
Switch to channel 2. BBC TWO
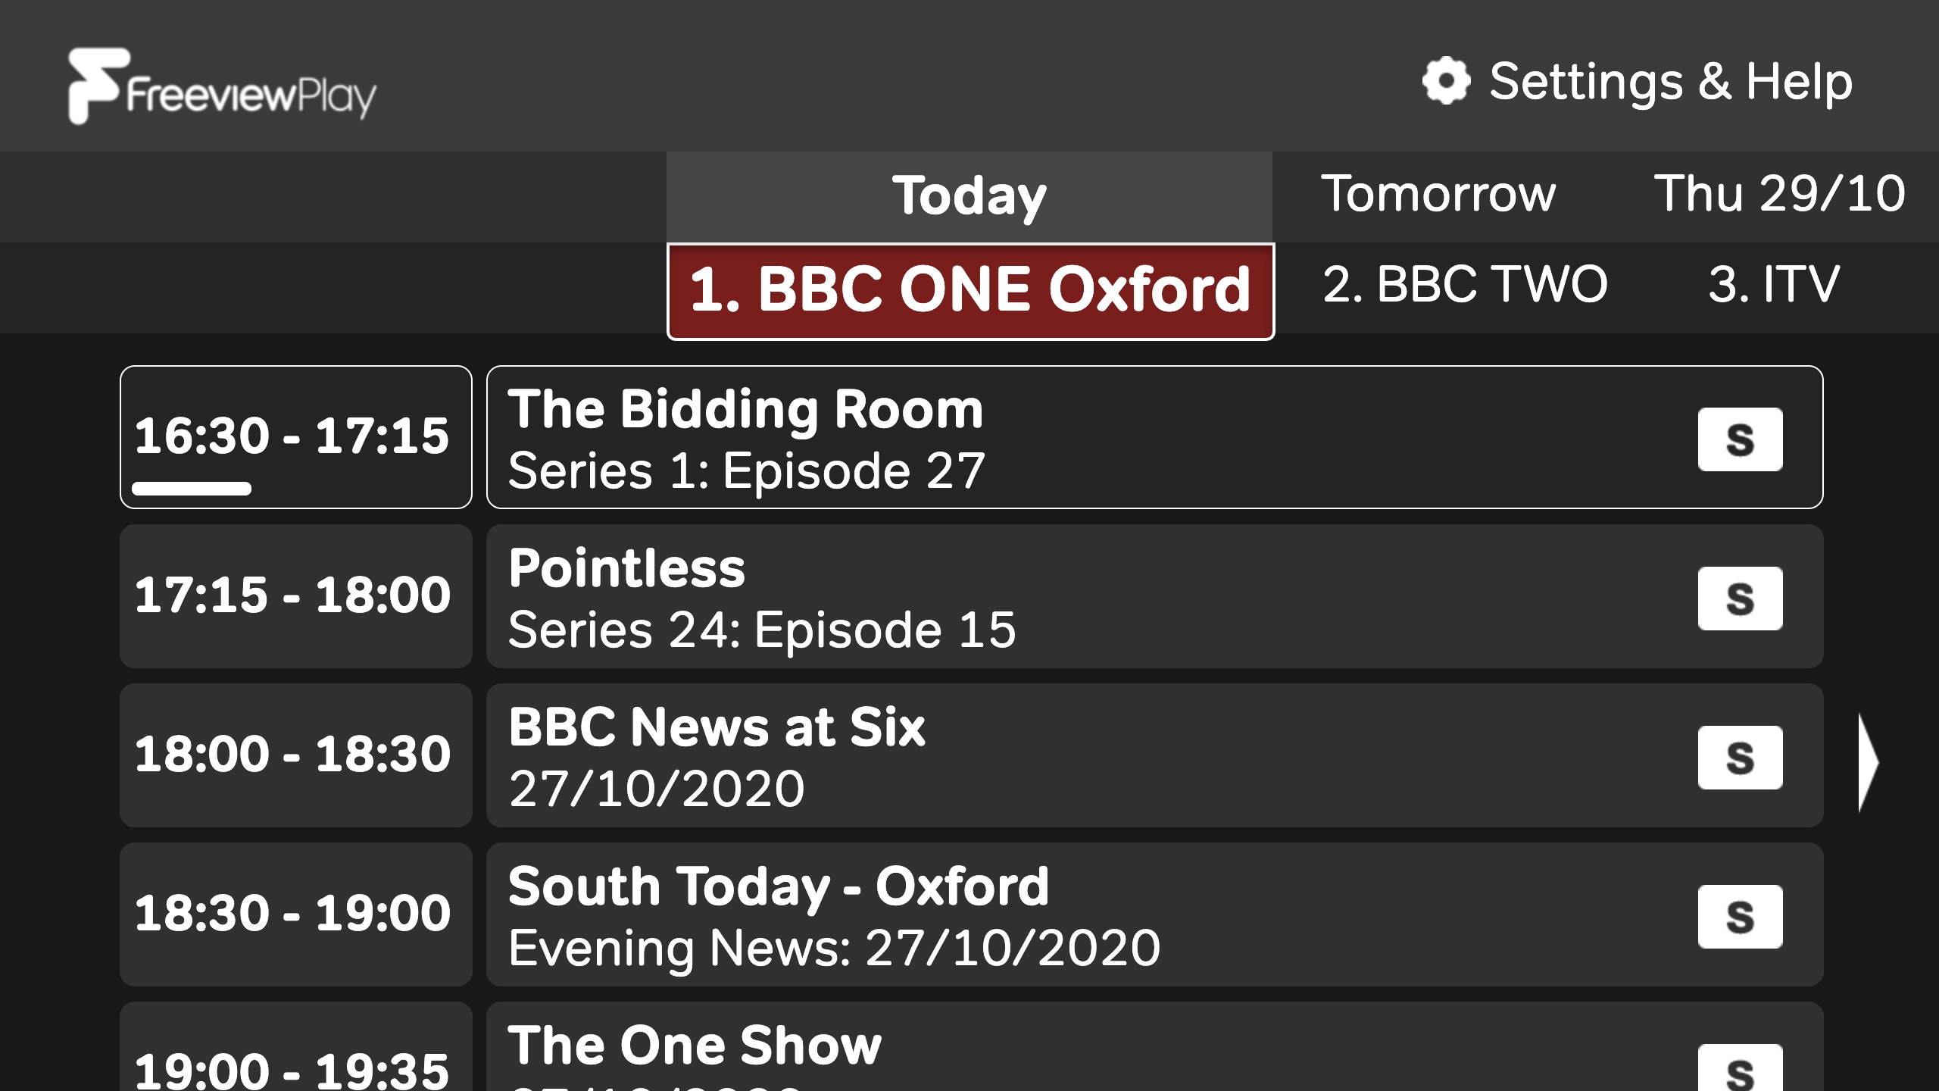[x=1465, y=286]
